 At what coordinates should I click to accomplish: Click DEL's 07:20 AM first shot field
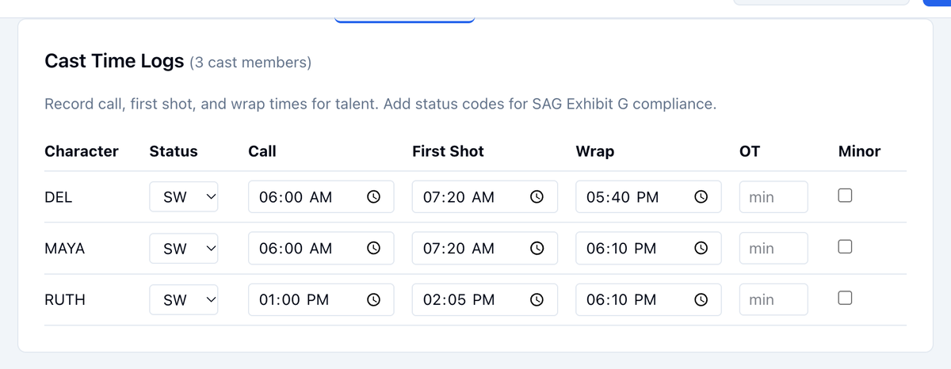pyautogui.click(x=485, y=197)
